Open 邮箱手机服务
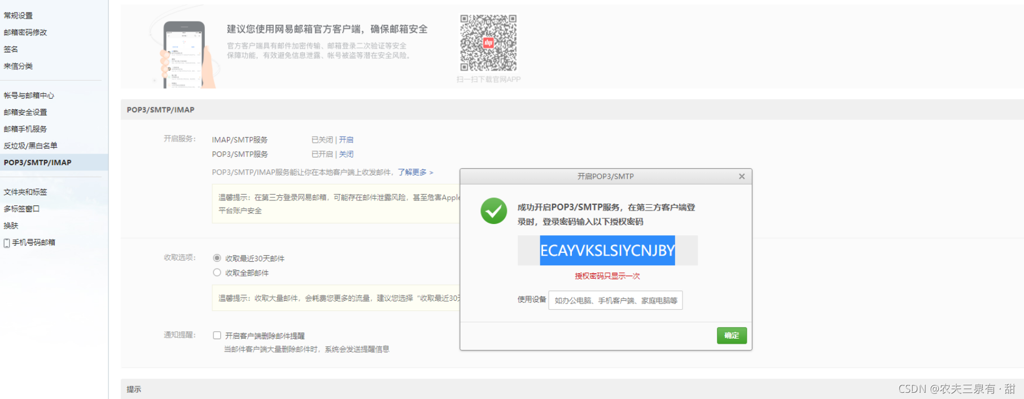 (x=25, y=129)
